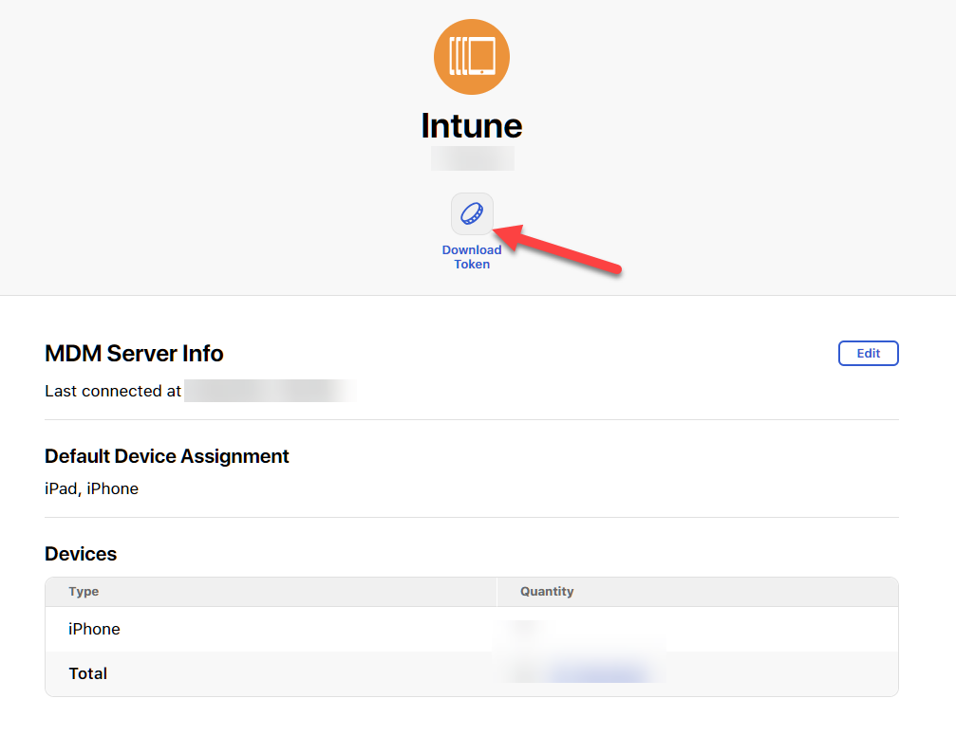
Task: Click the orange Intune device icon
Action: [x=472, y=57]
